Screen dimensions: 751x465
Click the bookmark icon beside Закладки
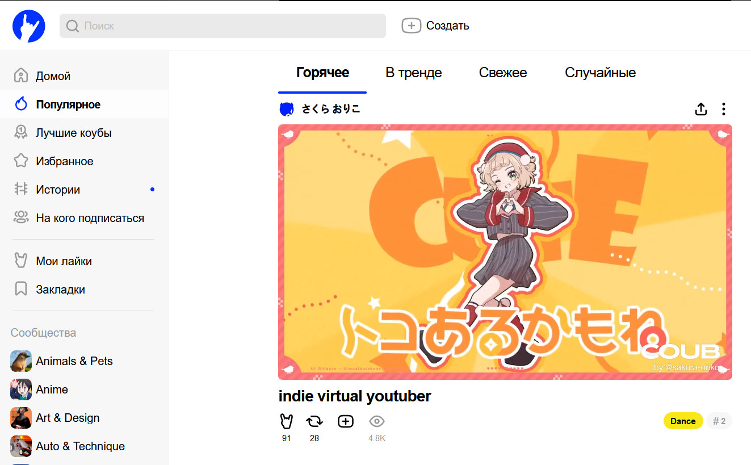click(x=21, y=289)
